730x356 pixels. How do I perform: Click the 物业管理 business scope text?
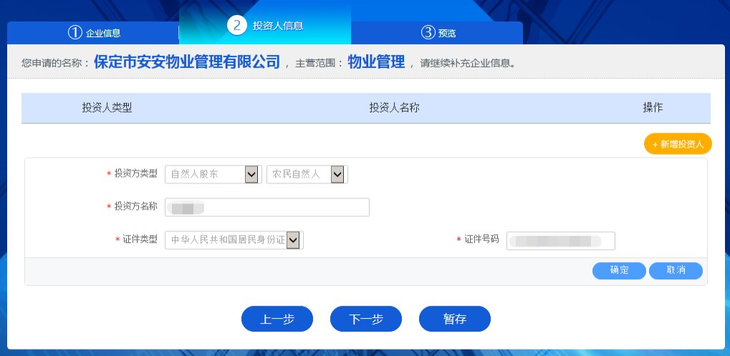pos(376,62)
